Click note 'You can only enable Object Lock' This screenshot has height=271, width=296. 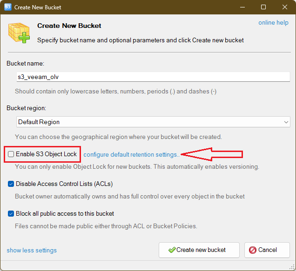[x=61, y=167]
